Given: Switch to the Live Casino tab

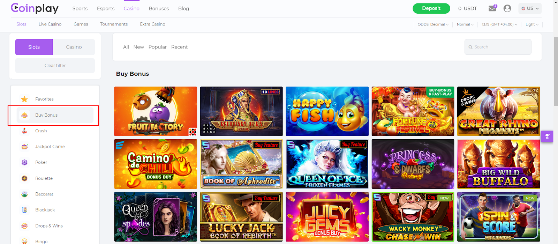Looking at the screenshot, I should point(50,24).
